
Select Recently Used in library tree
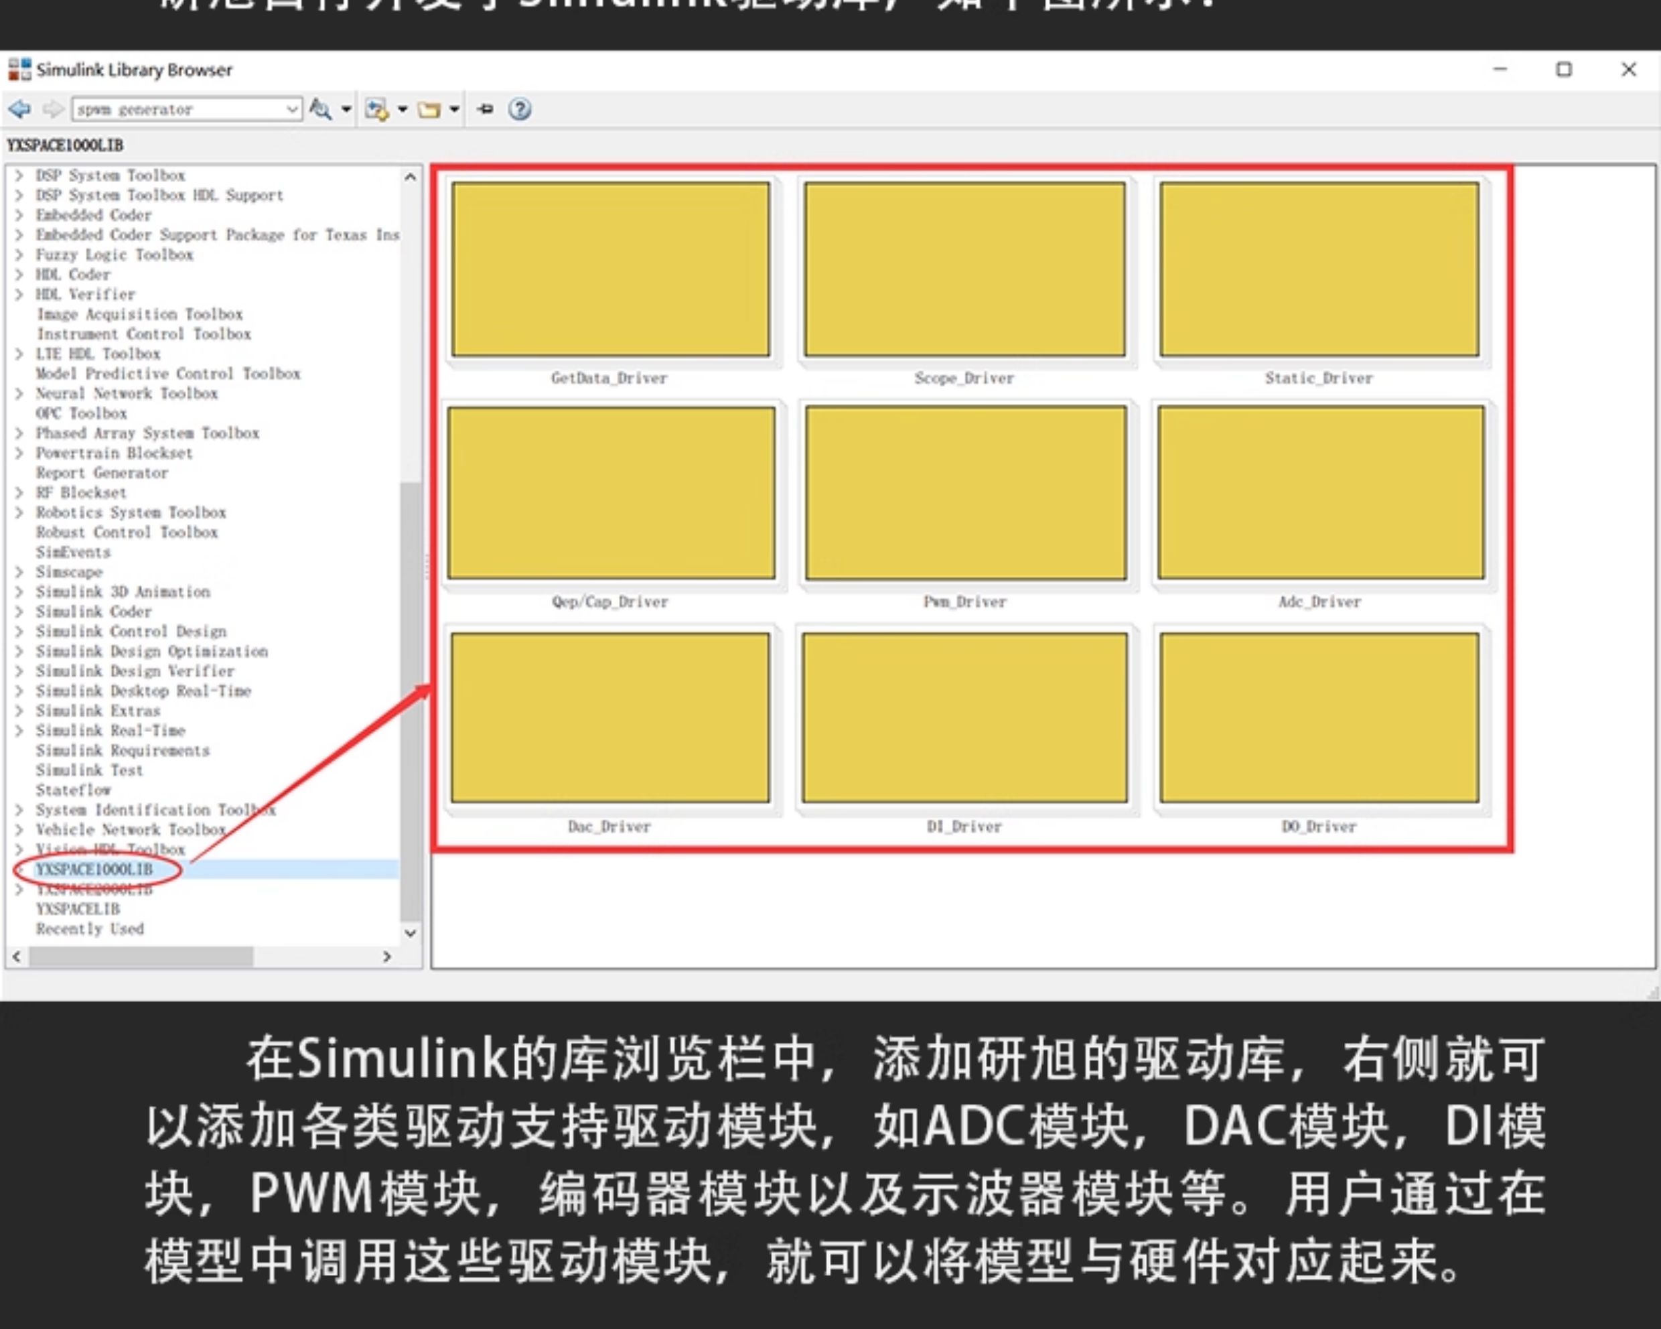point(89,929)
